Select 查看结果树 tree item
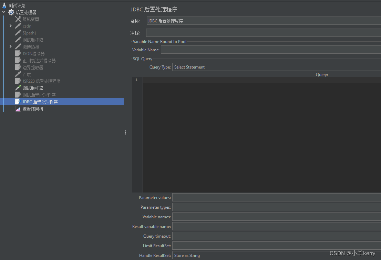The image size is (381, 260). pos(33,109)
